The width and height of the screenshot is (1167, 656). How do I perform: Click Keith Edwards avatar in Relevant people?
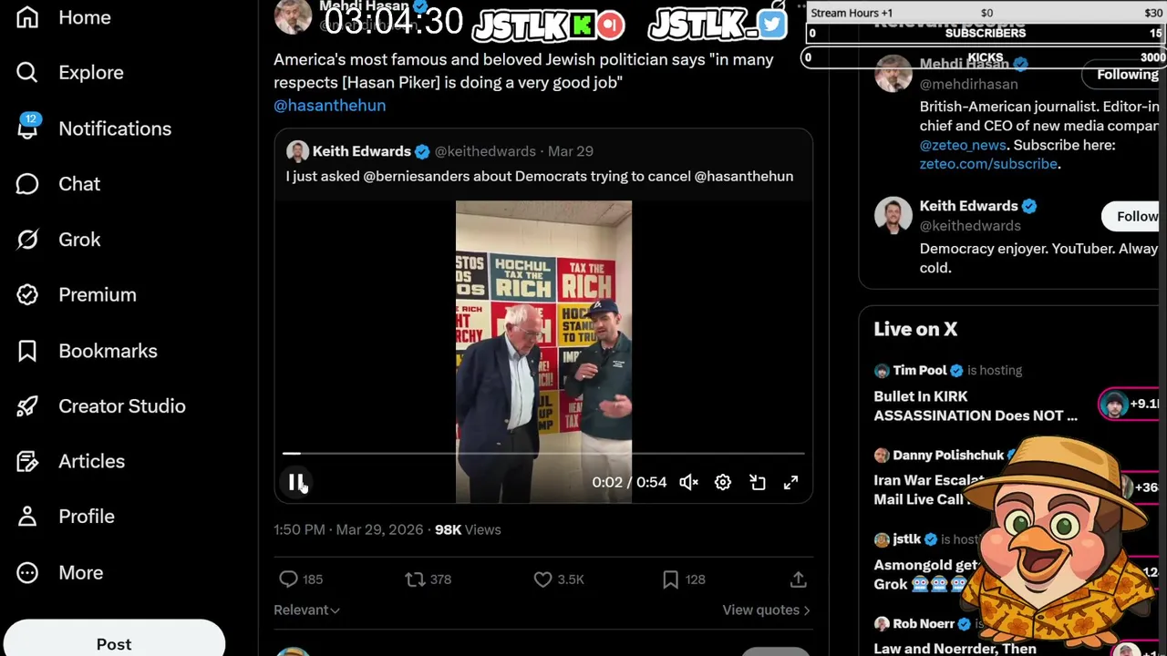click(x=893, y=216)
